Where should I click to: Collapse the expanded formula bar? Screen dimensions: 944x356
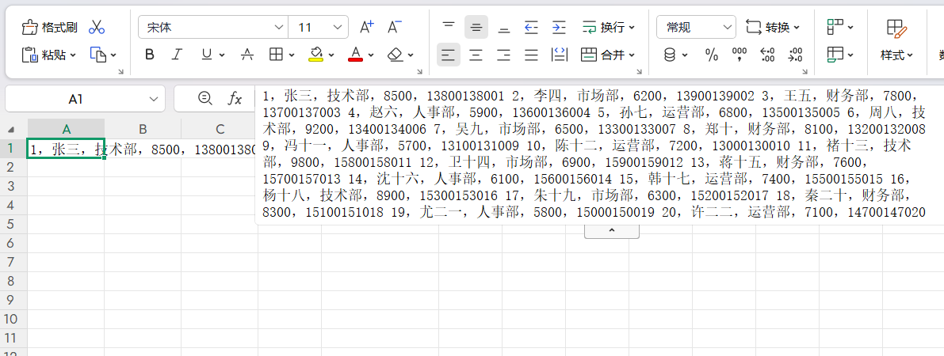pos(611,230)
